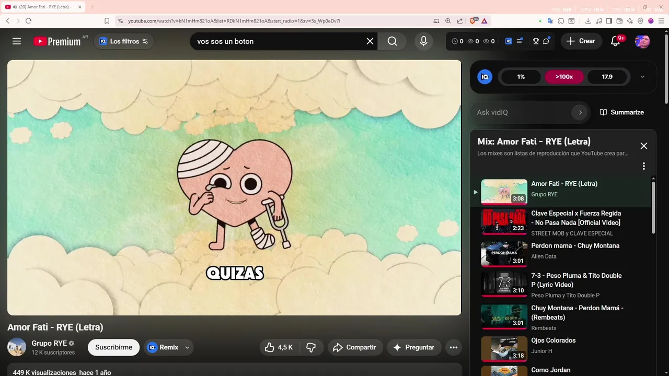Select 7-3 Peso Pluma lyric video

[x=562, y=284]
